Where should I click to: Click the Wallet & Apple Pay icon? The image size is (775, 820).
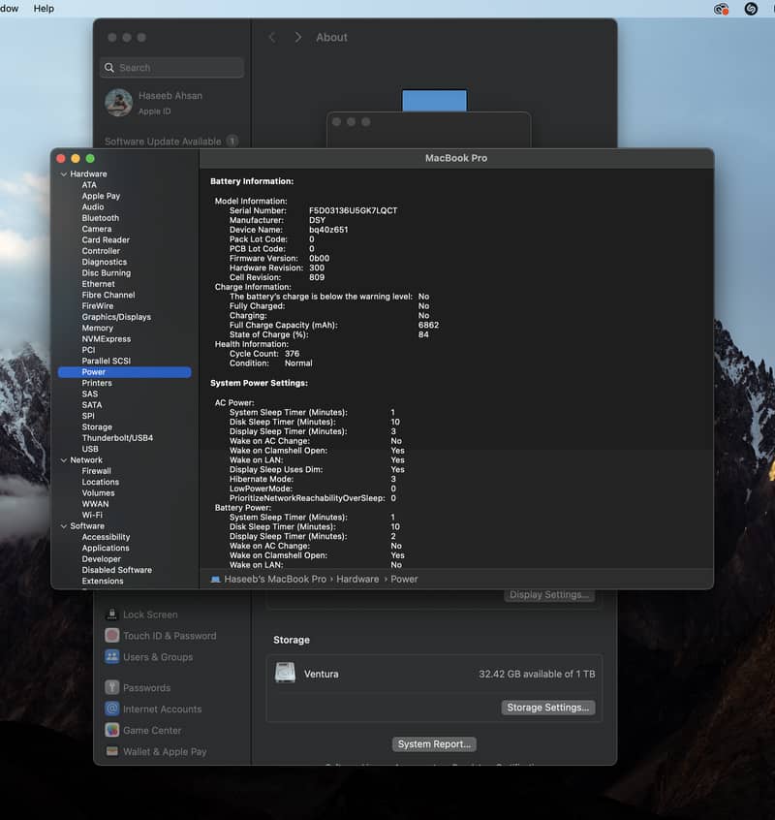tap(112, 752)
